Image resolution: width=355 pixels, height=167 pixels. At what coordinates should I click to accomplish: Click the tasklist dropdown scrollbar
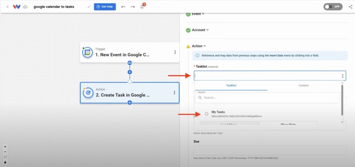[x=342, y=100]
